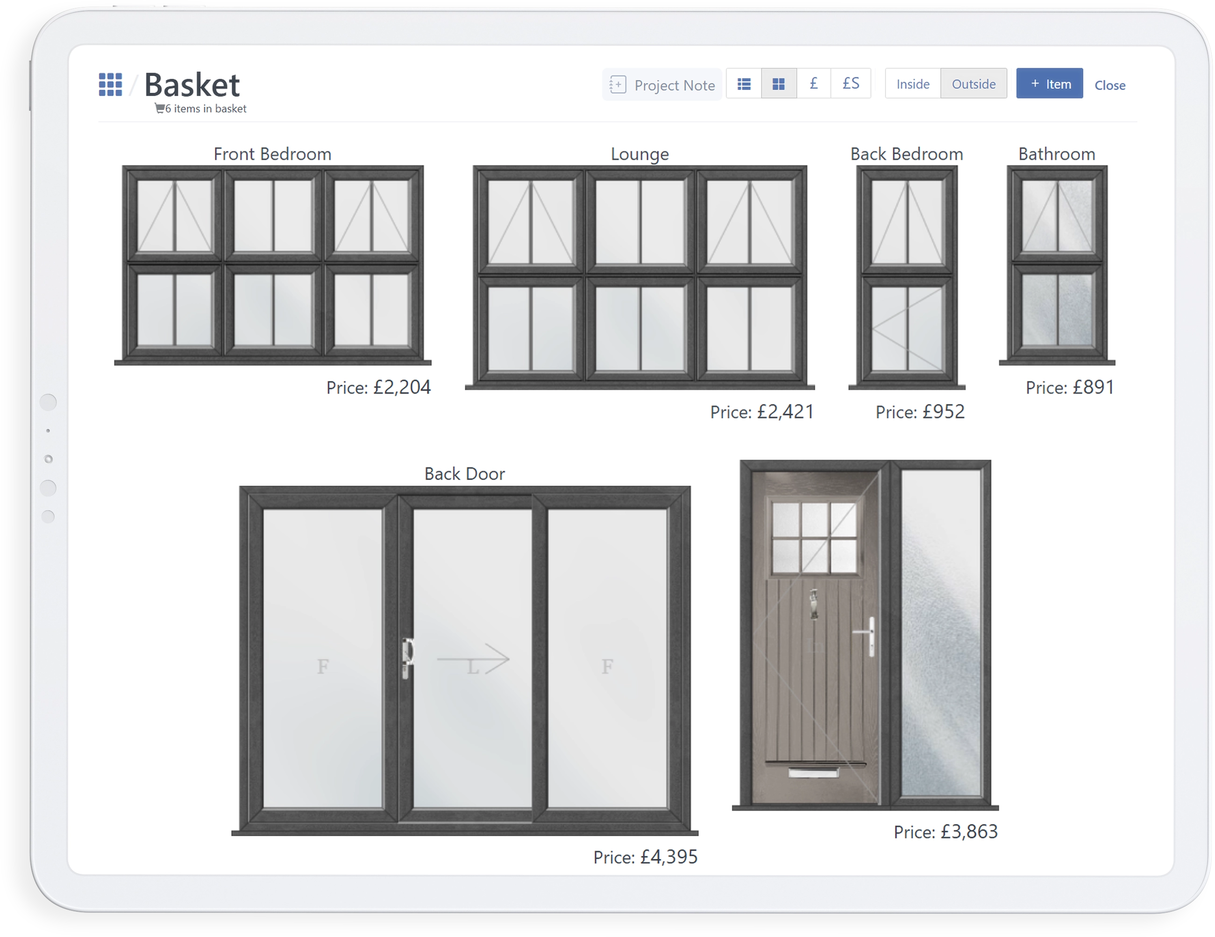The width and height of the screenshot is (1215, 937).
Task: Open the apps grid menu icon
Action: 110,85
